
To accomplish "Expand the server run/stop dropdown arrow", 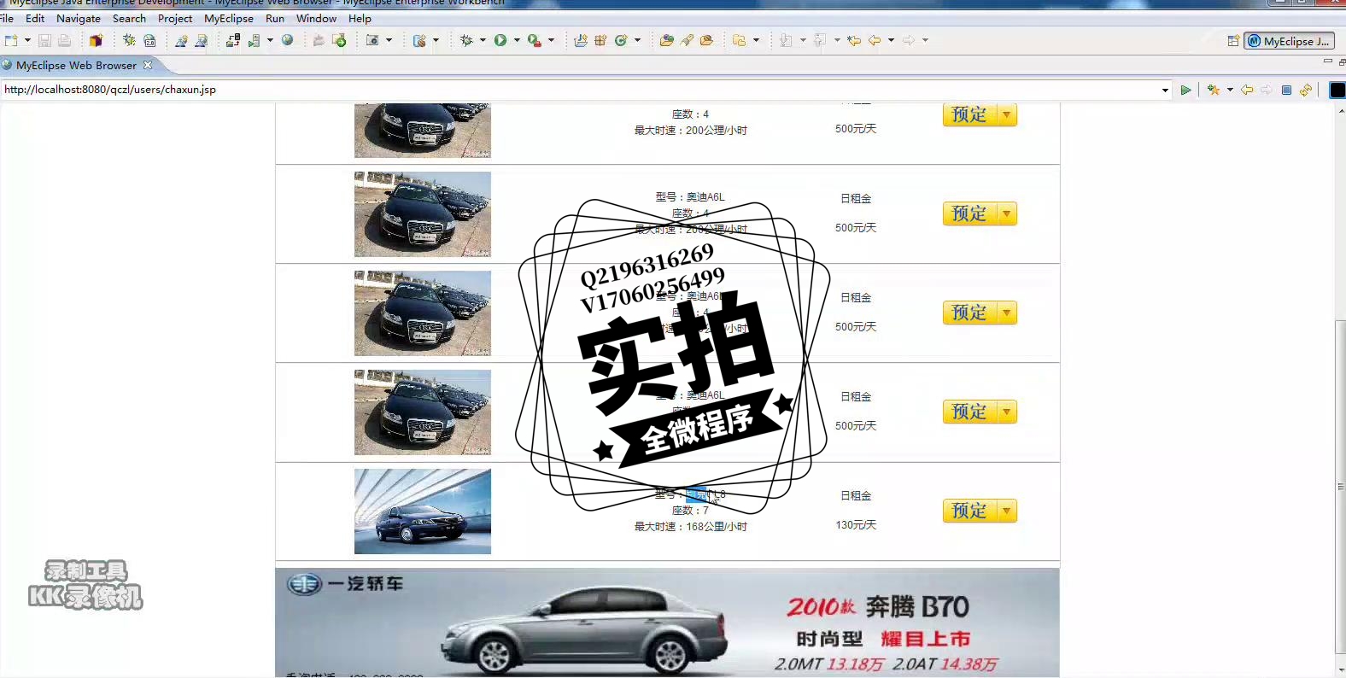I will pyautogui.click(x=270, y=40).
